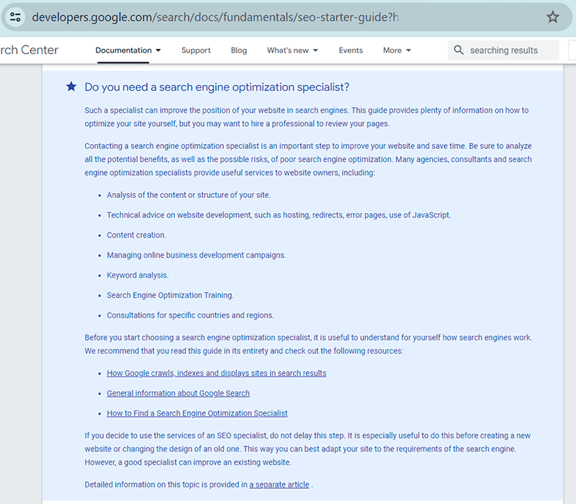576x504 pixels.
Task: Bookmark this page with the star icon
Action: point(552,17)
